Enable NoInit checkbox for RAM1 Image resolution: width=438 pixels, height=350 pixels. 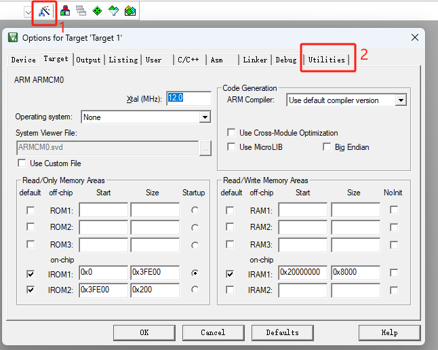click(394, 210)
